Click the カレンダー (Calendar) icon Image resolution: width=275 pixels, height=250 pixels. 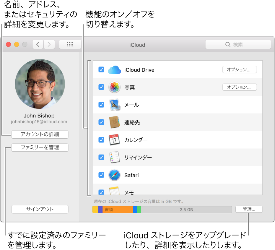[x=115, y=139]
